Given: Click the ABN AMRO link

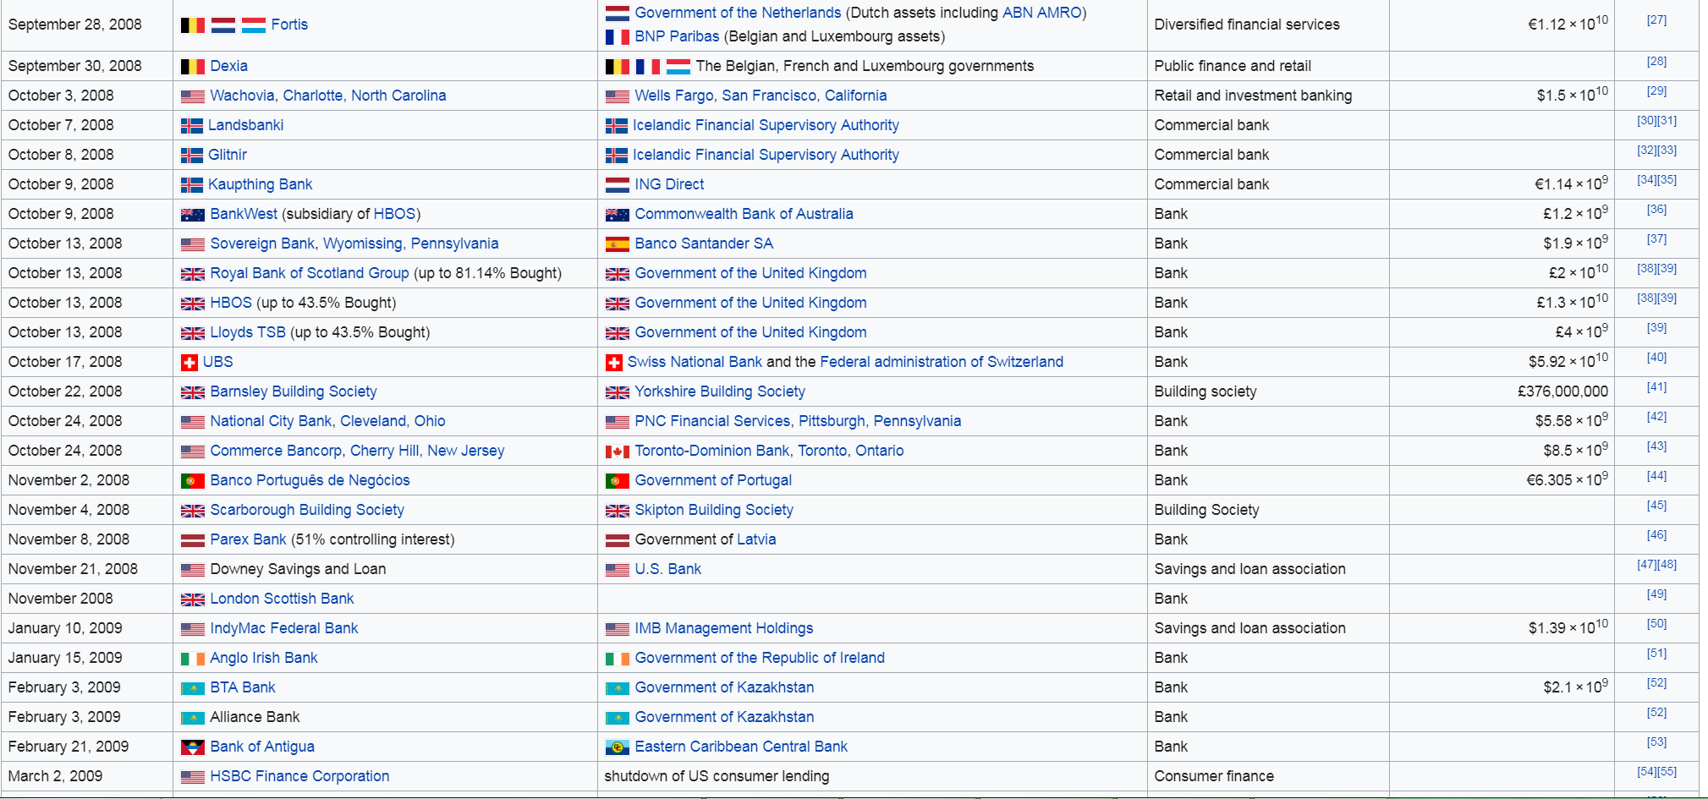Looking at the screenshot, I should pyautogui.click(x=1041, y=13).
